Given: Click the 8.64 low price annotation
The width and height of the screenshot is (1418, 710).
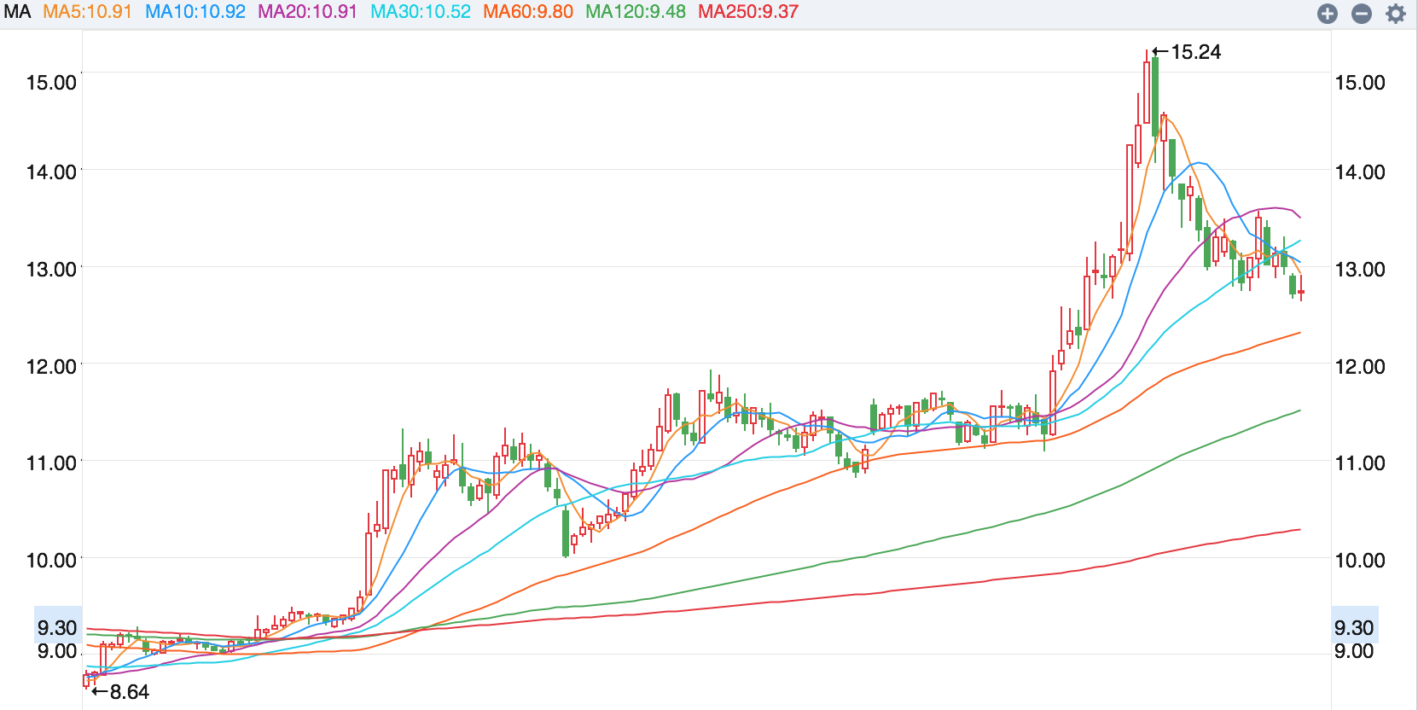Looking at the screenshot, I should tap(120, 692).
